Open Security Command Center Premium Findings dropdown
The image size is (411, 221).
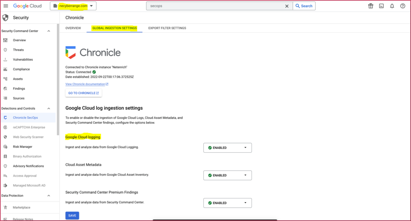tap(227, 203)
